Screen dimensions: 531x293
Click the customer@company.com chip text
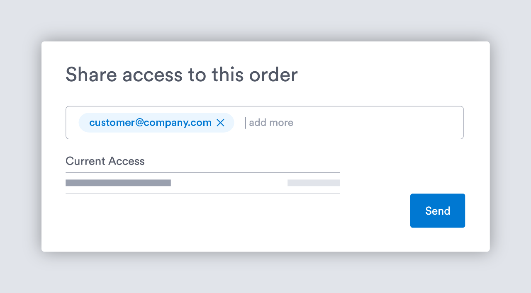[x=150, y=123]
